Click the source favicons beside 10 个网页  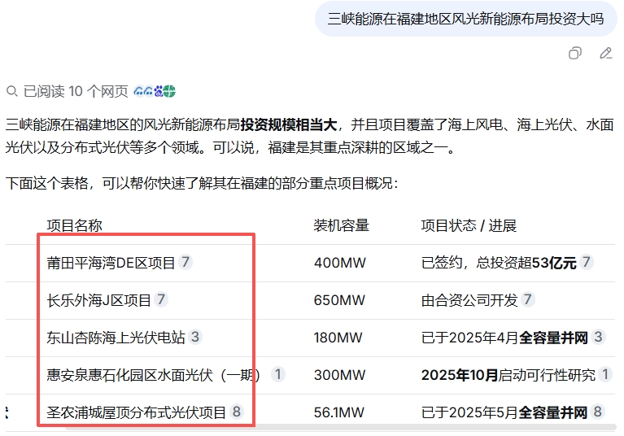click(x=155, y=91)
